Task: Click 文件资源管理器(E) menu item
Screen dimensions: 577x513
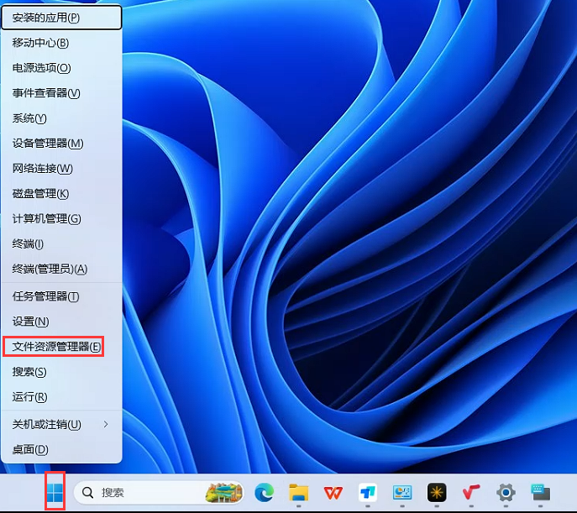Action: click(x=61, y=347)
